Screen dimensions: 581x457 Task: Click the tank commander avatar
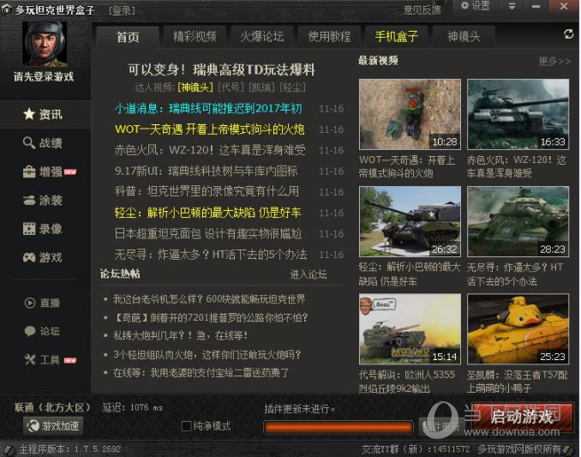tap(45, 44)
